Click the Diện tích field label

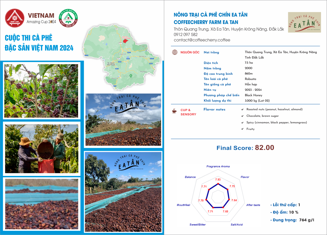[x=211, y=63]
